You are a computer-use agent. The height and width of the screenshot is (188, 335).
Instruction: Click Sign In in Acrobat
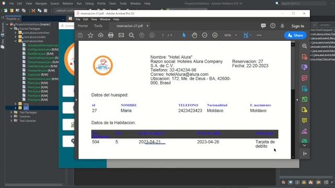[x=298, y=26]
